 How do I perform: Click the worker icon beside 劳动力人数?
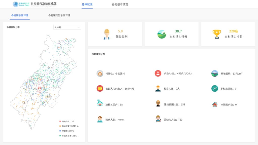coord(158,119)
